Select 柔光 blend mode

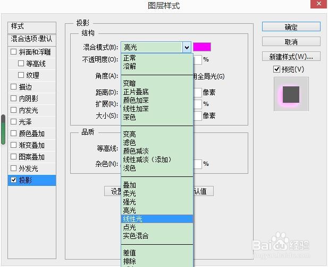point(157,193)
